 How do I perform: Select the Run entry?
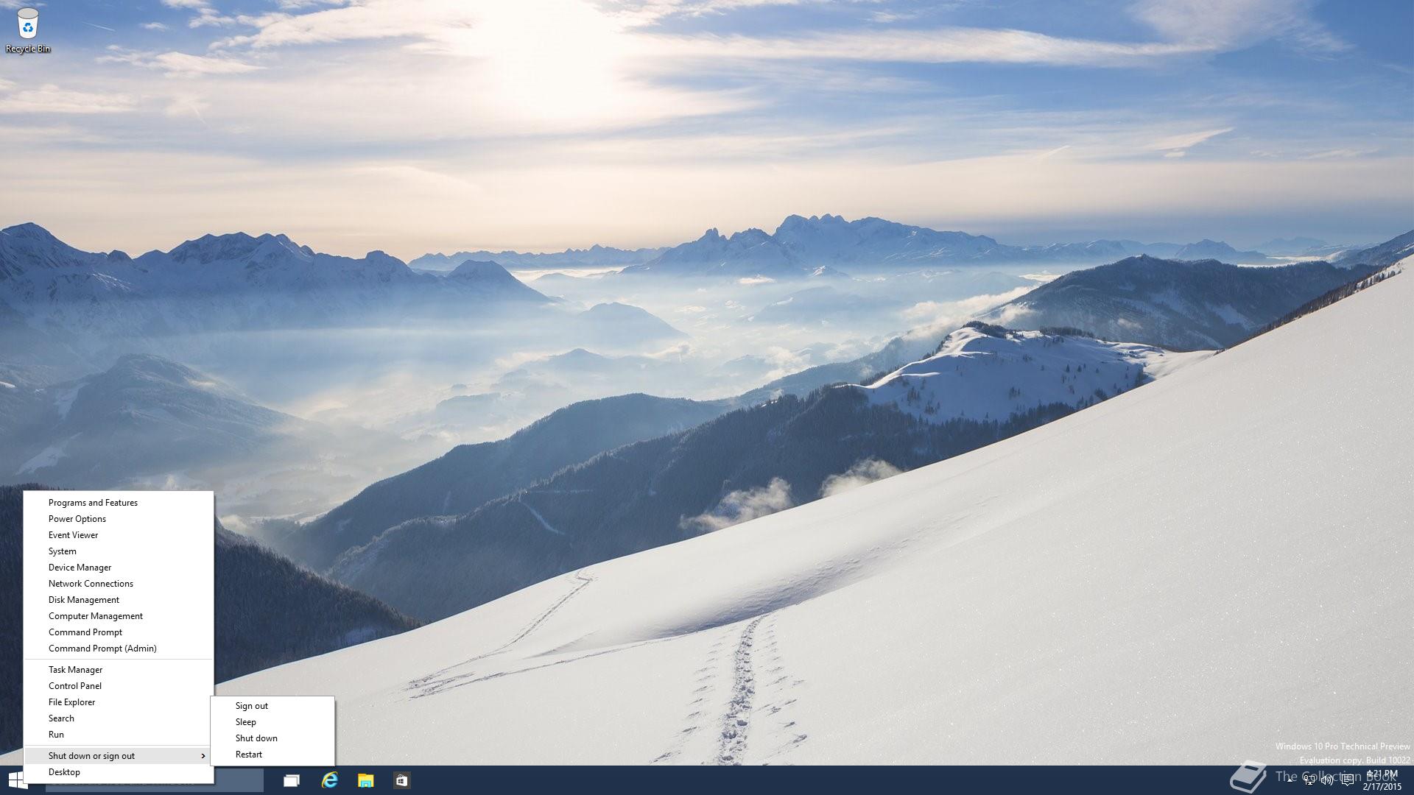(x=119, y=735)
